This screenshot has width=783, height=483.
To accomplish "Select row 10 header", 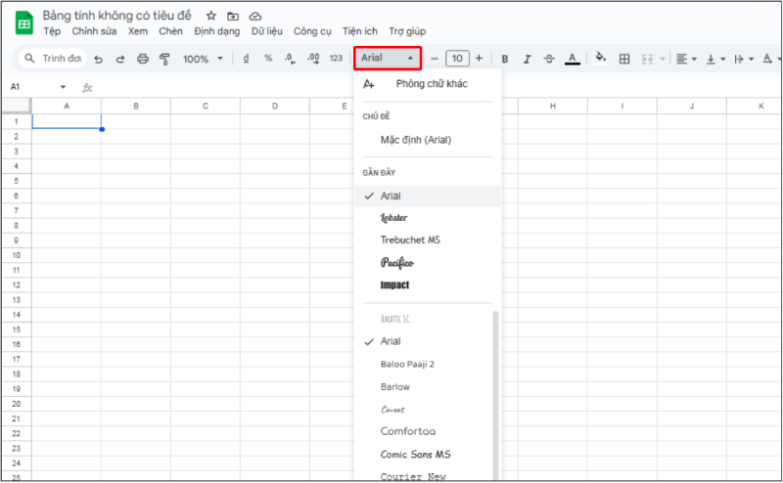I will click(x=17, y=255).
